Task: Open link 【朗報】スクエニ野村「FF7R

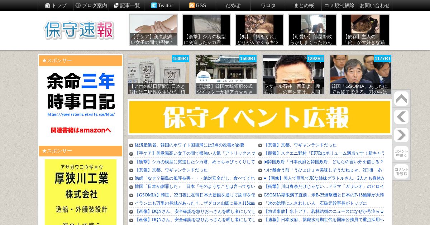Action: (x=324, y=153)
